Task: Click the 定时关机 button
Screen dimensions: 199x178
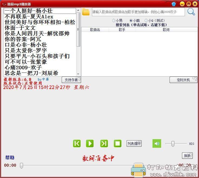Action: pyautogui.click(x=183, y=80)
